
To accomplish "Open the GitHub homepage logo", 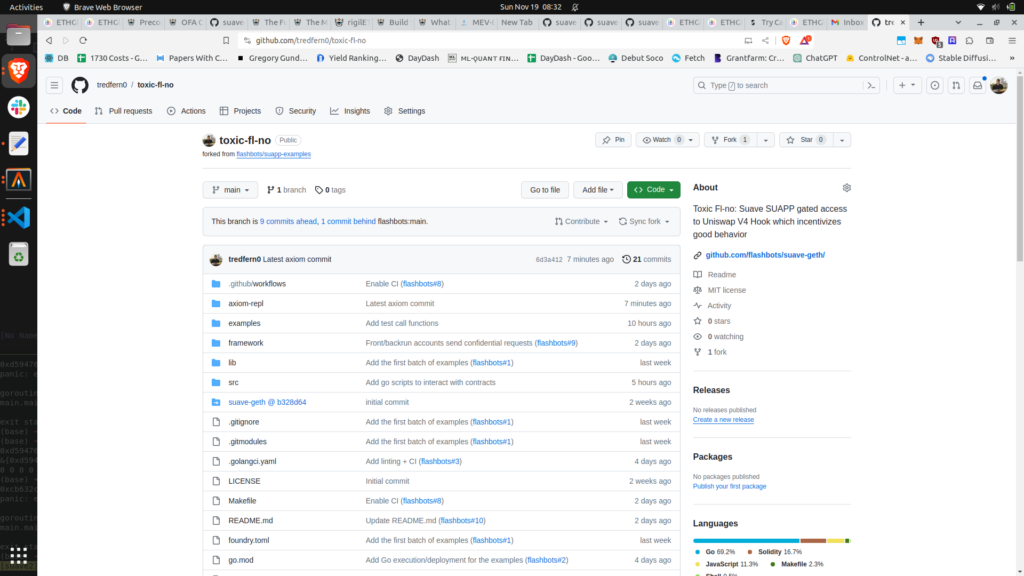I will pyautogui.click(x=80, y=85).
